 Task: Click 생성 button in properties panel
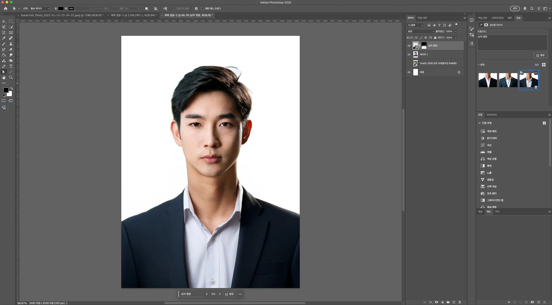(x=540, y=55)
